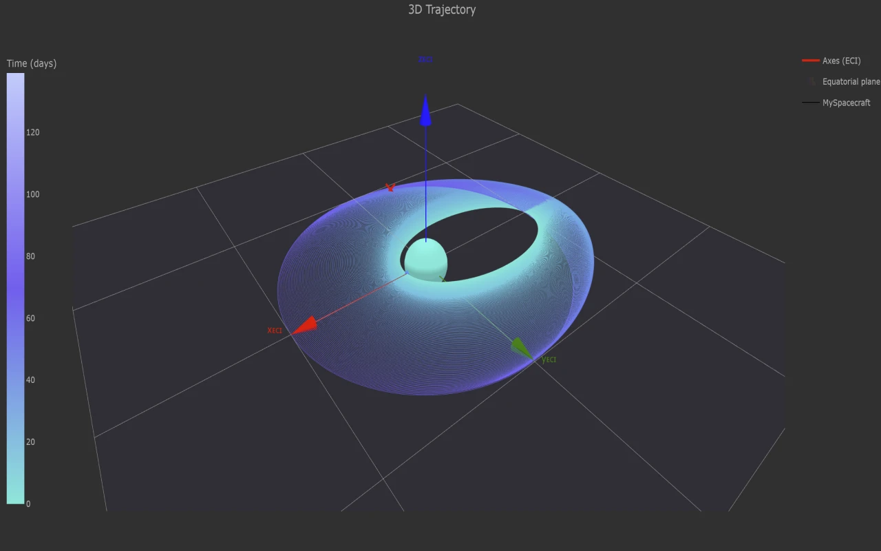The image size is (881, 551).
Task: Click the colorbar at the 60 days mark
Action: 16,318
